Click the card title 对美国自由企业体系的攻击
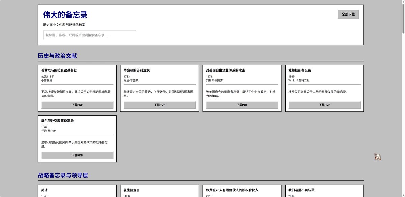 [225, 71]
